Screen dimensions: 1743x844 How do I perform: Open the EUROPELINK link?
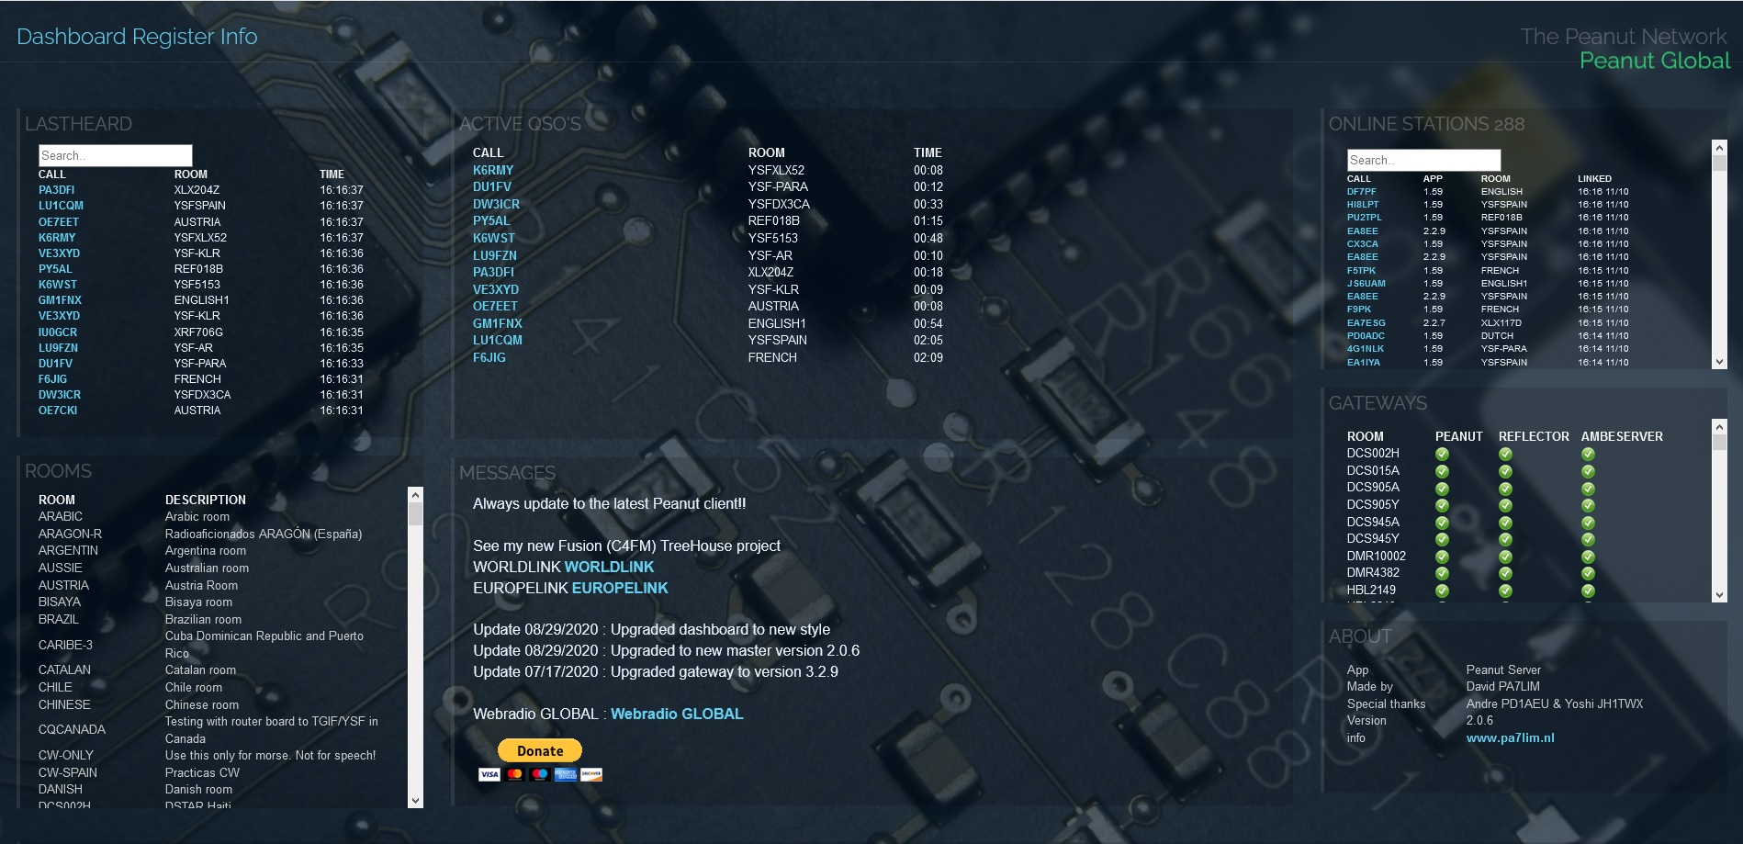pos(620,589)
